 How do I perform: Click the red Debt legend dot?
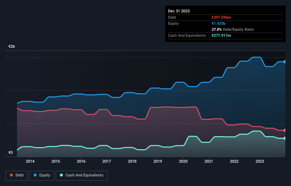11,175
